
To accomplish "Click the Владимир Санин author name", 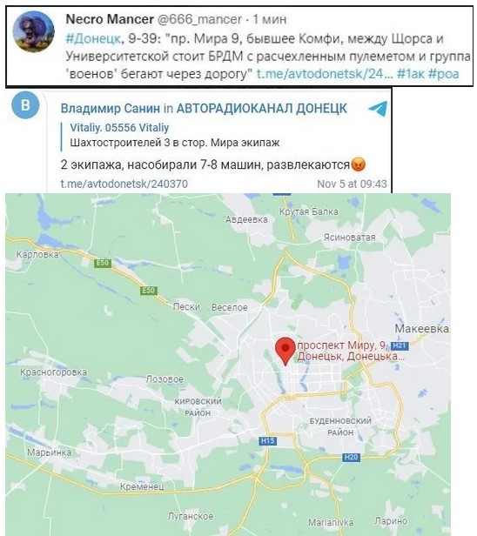I will click(110, 109).
